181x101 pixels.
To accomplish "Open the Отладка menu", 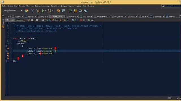I will click(x=64, y=6).
